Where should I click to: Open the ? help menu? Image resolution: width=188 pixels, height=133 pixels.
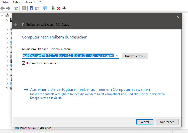click(x=40, y=2)
